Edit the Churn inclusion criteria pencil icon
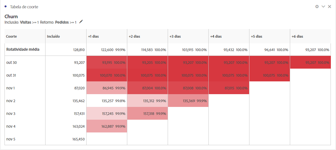The height and width of the screenshot is (150, 336). coord(81,22)
